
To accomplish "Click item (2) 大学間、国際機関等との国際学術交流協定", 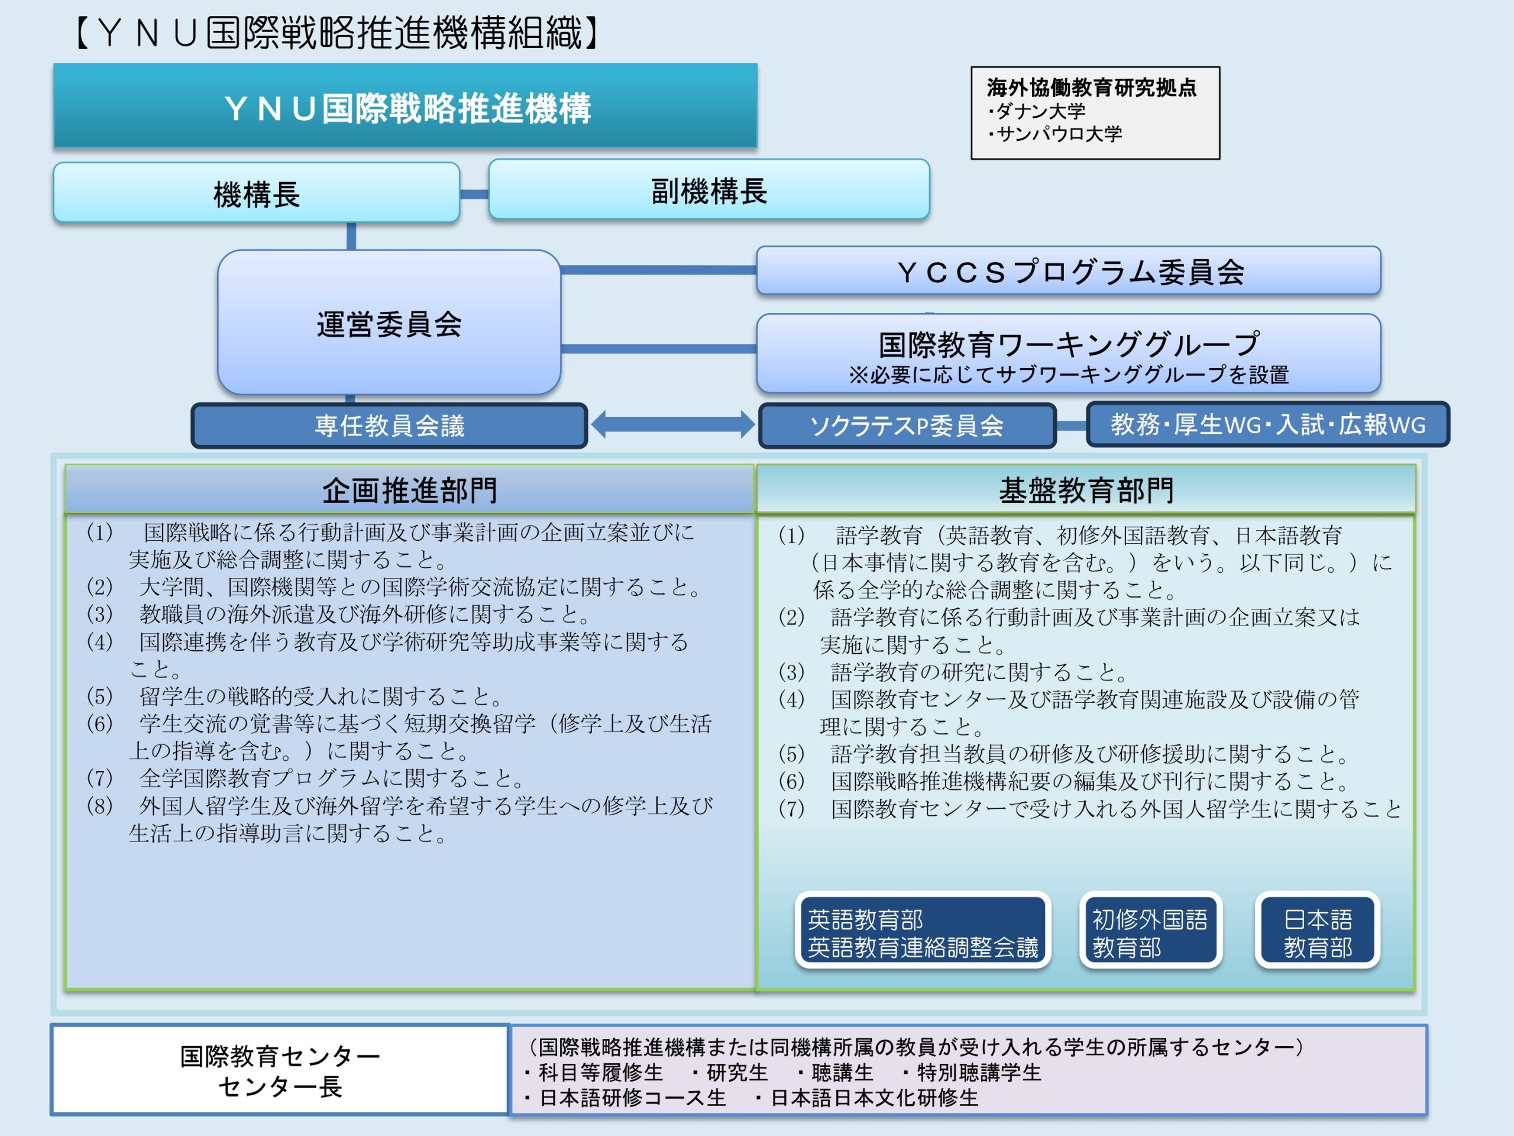I will click(x=393, y=587).
